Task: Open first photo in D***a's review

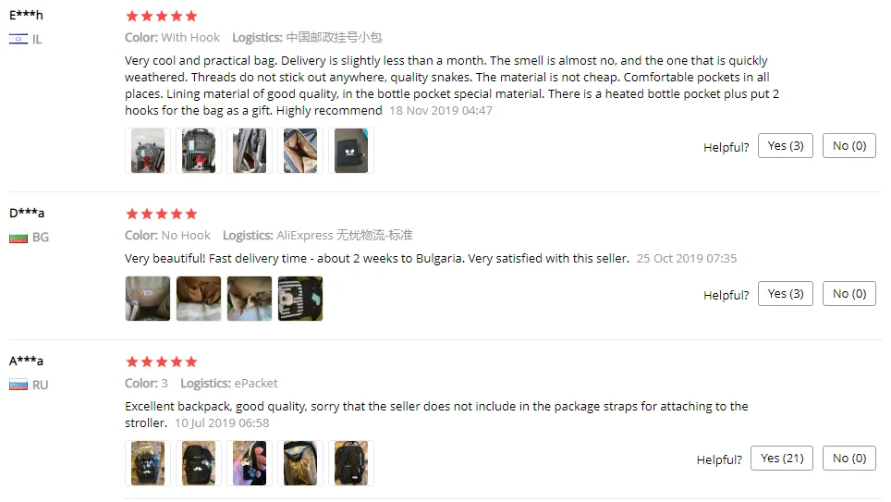Action: coord(148,299)
